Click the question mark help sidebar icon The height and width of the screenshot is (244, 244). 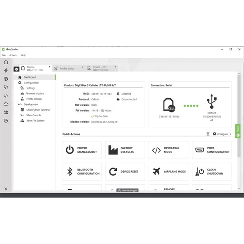(x=6, y=121)
